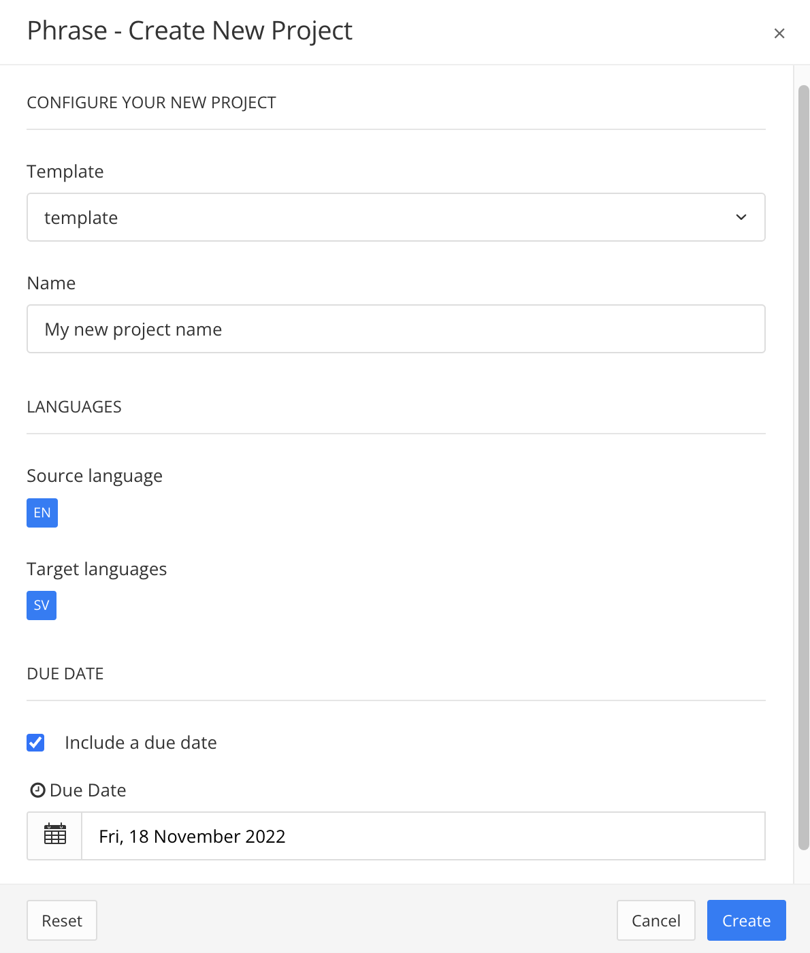Click the Source language label
810x953 pixels.
pos(94,475)
